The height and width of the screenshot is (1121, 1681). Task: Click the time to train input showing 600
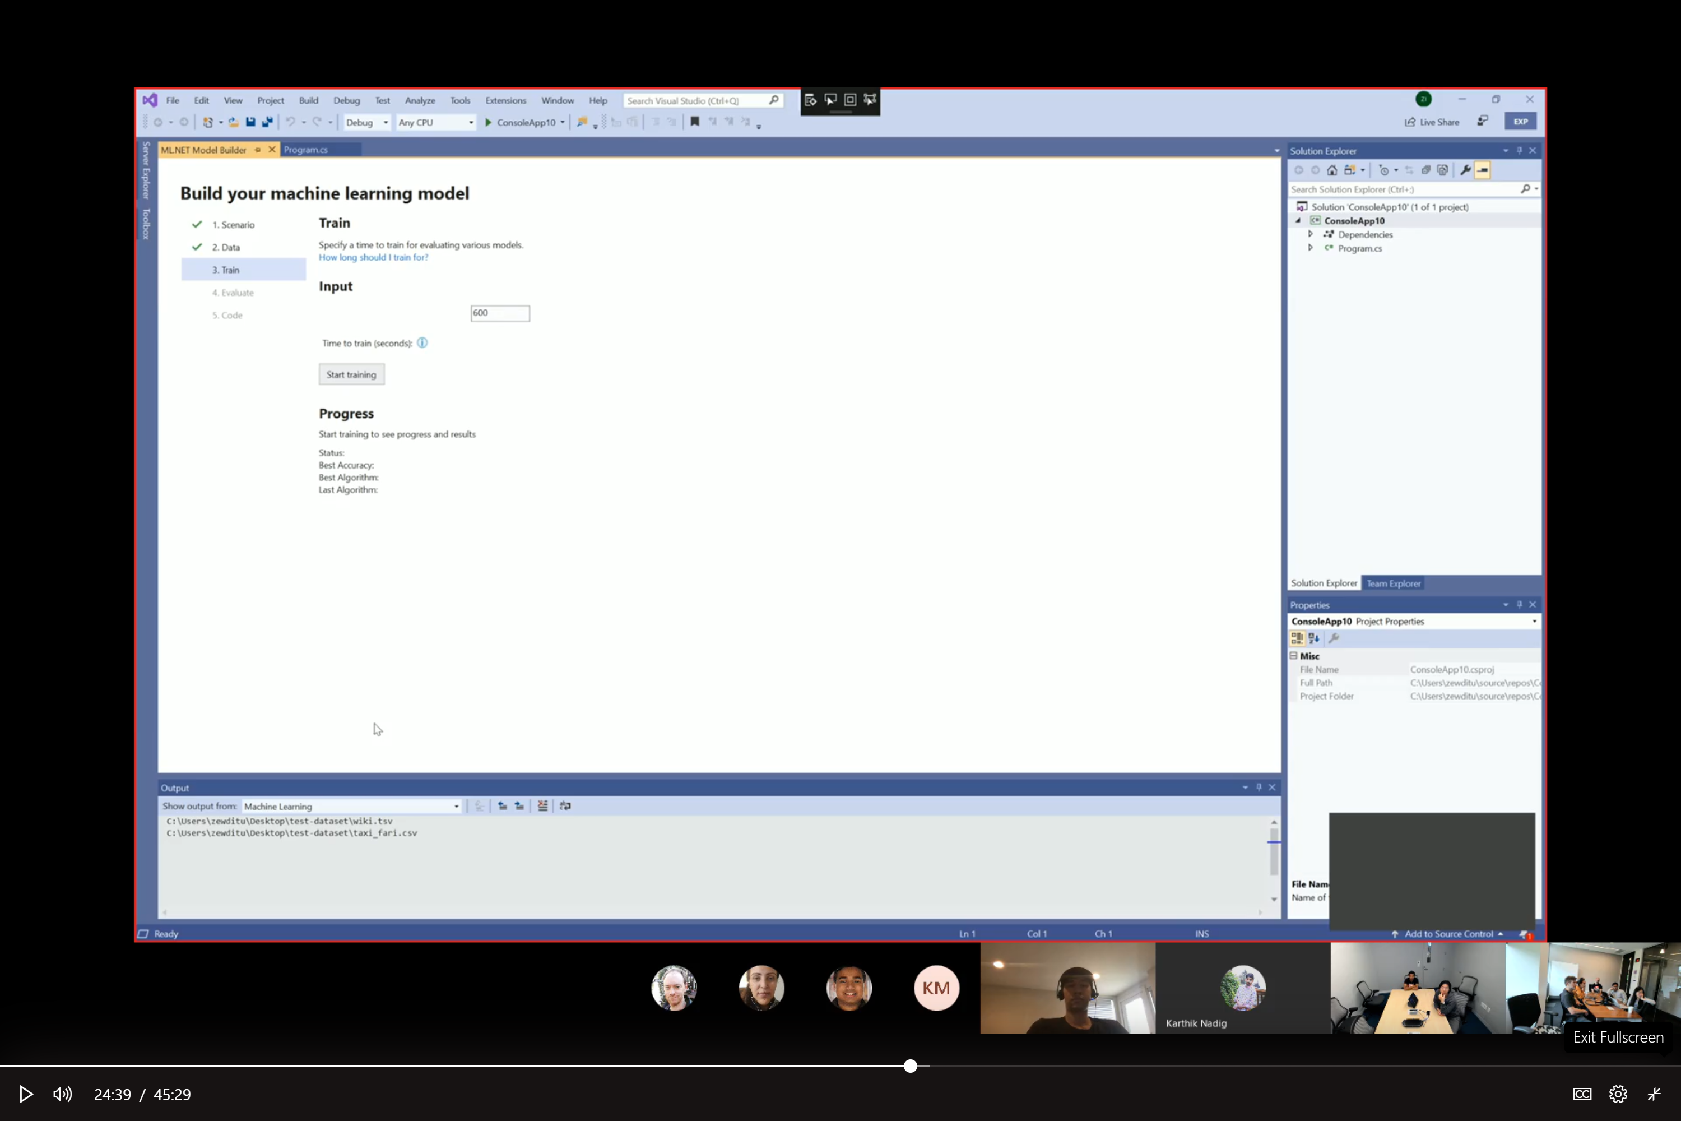(x=500, y=313)
